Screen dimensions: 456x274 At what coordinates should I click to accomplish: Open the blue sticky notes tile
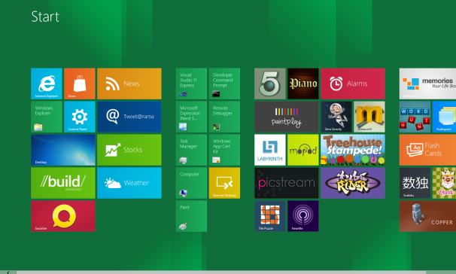pos(445,117)
